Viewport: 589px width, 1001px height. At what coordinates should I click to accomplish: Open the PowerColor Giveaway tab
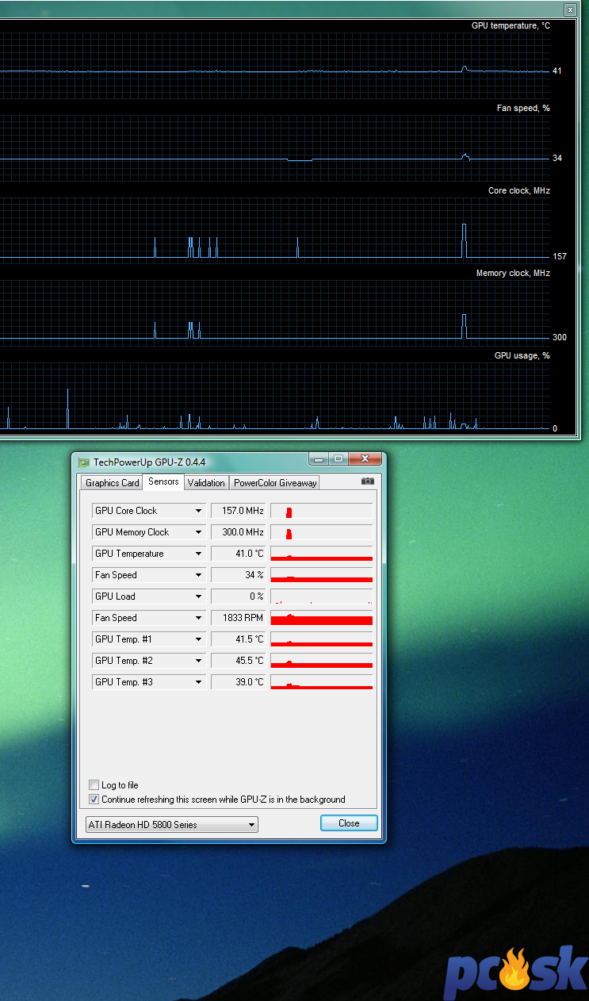[x=274, y=482]
